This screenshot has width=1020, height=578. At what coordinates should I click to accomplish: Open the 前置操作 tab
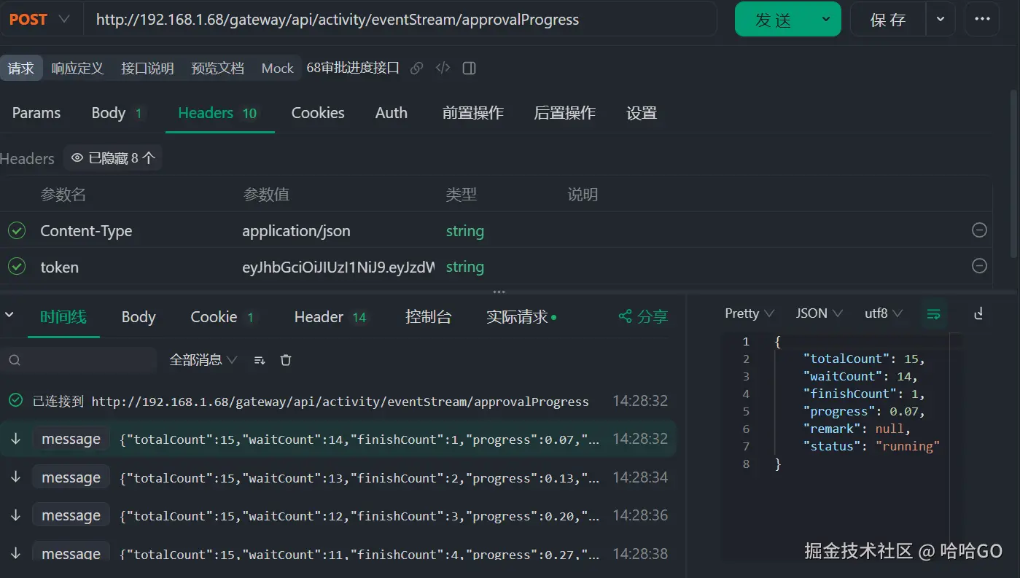[x=472, y=113]
